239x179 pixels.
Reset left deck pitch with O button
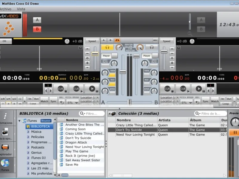pyautogui.click(x=87, y=58)
